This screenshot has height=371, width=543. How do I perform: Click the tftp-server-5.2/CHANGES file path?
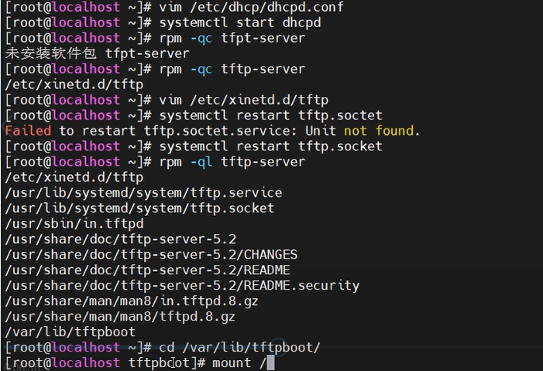pos(151,255)
